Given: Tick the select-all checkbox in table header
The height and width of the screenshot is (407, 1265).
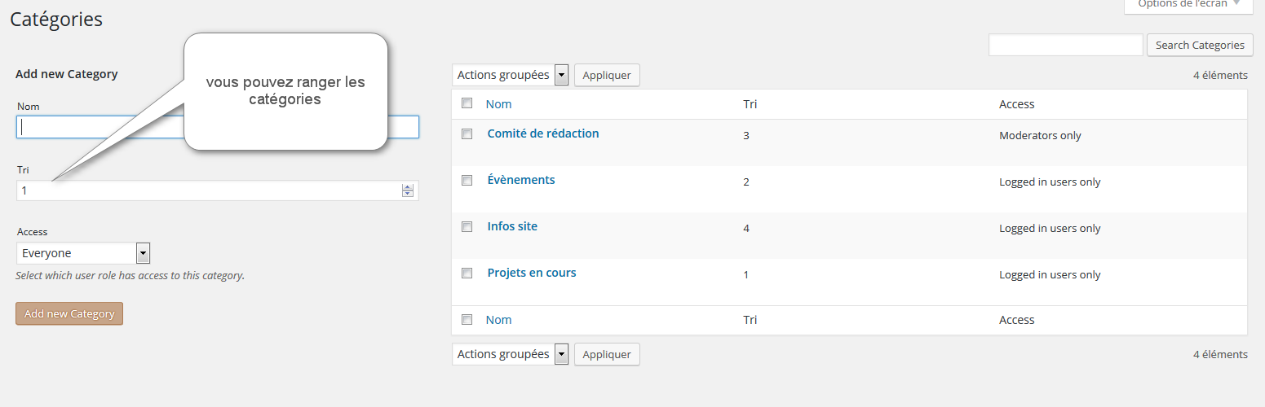Looking at the screenshot, I should coord(467,103).
